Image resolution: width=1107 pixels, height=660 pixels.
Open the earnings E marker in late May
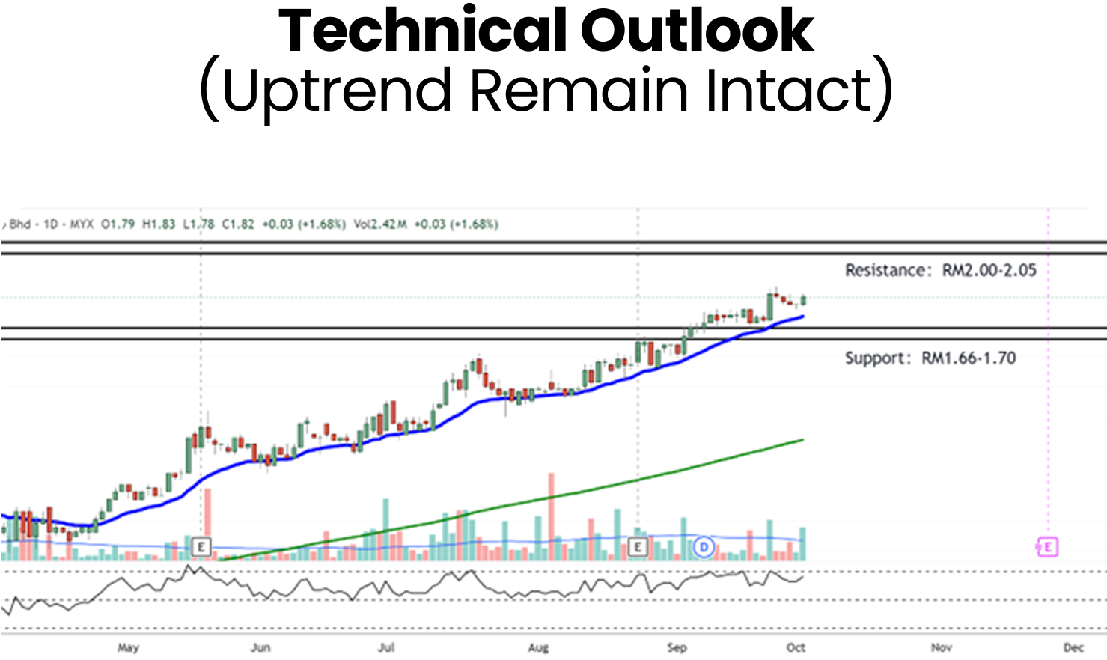coord(201,547)
